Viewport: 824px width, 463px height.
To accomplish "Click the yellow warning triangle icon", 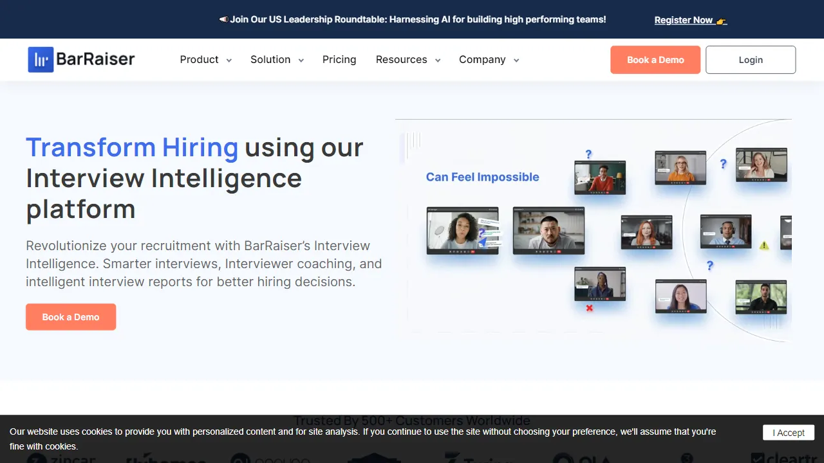I will click(x=764, y=245).
